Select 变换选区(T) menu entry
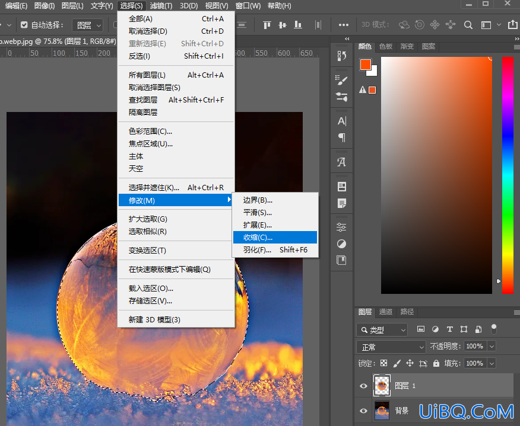The height and width of the screenshot is (426, 520). pyautogui.click(x=176, y=251)
